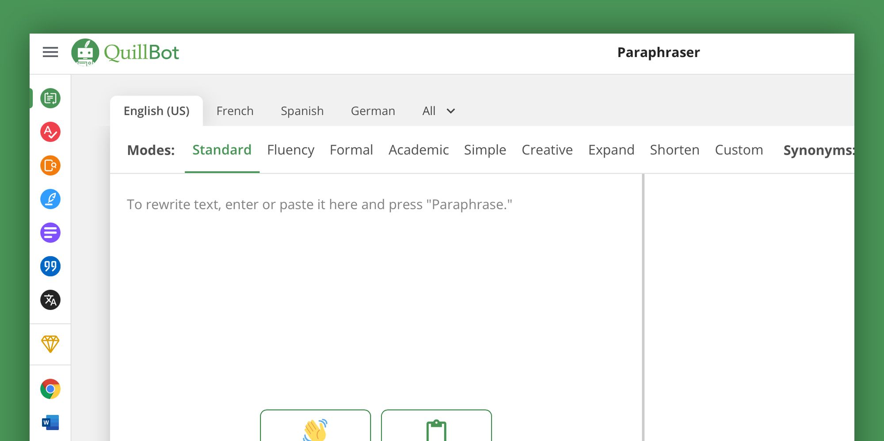Select the Custom mode
Viewport: 884px width, 441px height.
pos(739,150)
